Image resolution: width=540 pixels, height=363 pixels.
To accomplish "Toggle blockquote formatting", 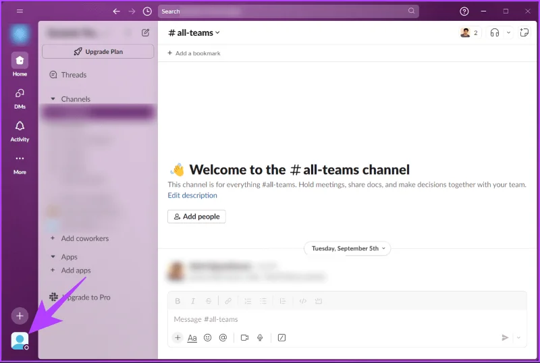I will click(x=283, y=301).
